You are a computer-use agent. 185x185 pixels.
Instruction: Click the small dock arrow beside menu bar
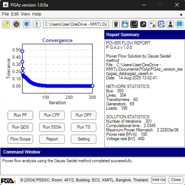(181, 14)
